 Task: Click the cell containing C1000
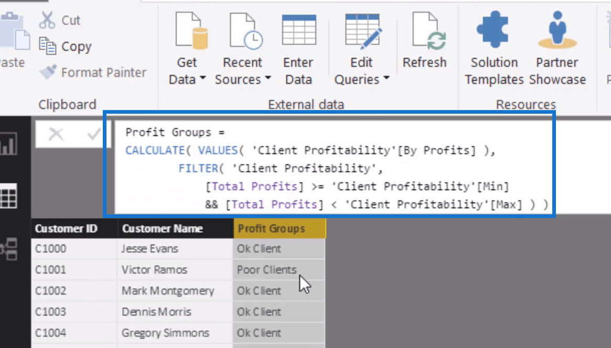coord(73,249)
